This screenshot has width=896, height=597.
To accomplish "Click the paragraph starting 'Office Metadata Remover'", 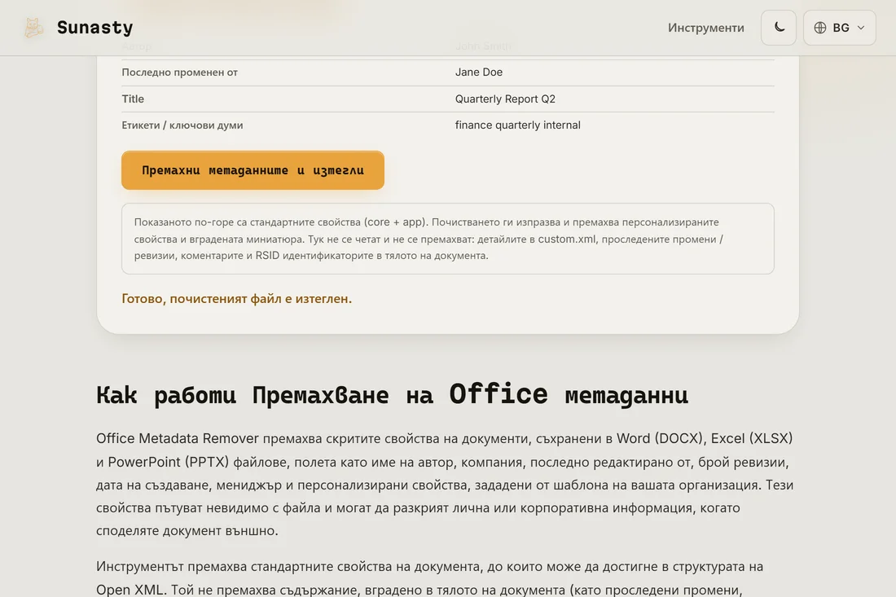I will pos(445,485).
